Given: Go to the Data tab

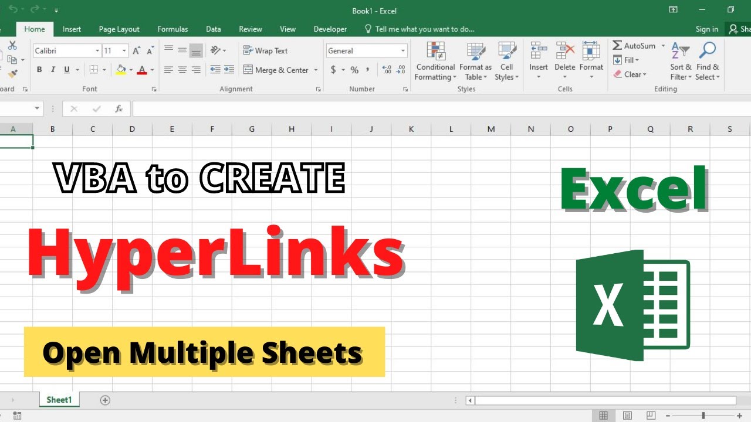Looking at the screenshot, I should (x=214, y=29).
